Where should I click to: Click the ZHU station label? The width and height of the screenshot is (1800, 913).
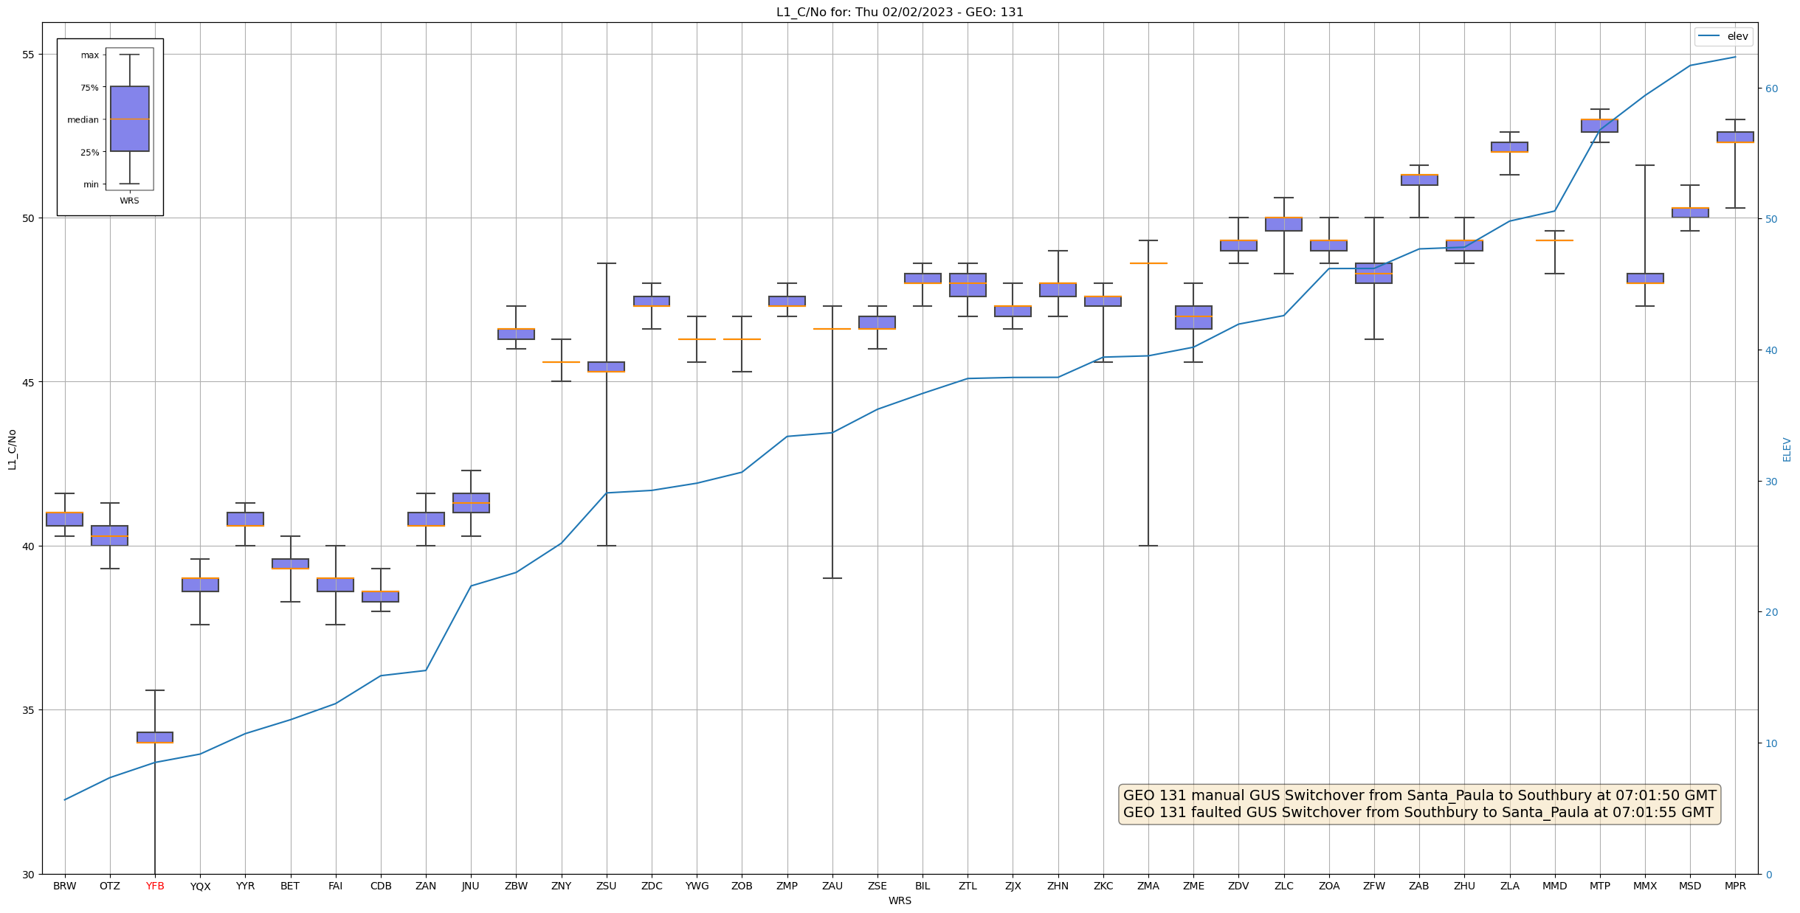(1464, 886)
